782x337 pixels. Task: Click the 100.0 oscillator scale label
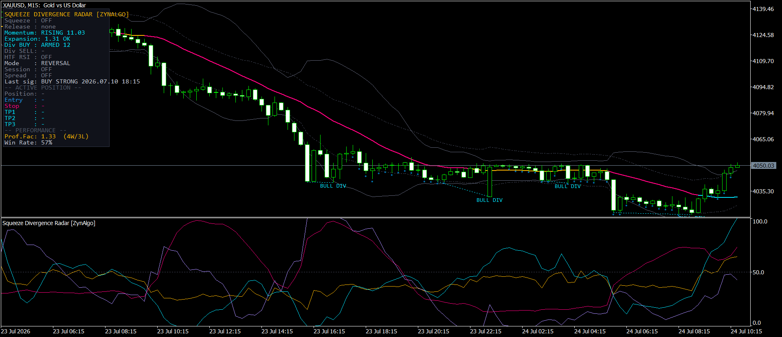tap(760, 221)
